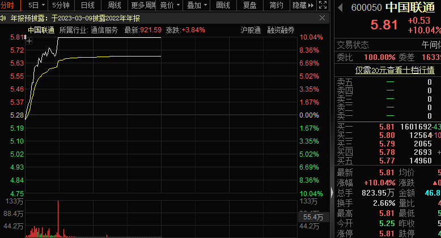Screen dimensions: 441x238
Task: Click the 中国联通 title in the quote panel
Action: pos(410,7)
